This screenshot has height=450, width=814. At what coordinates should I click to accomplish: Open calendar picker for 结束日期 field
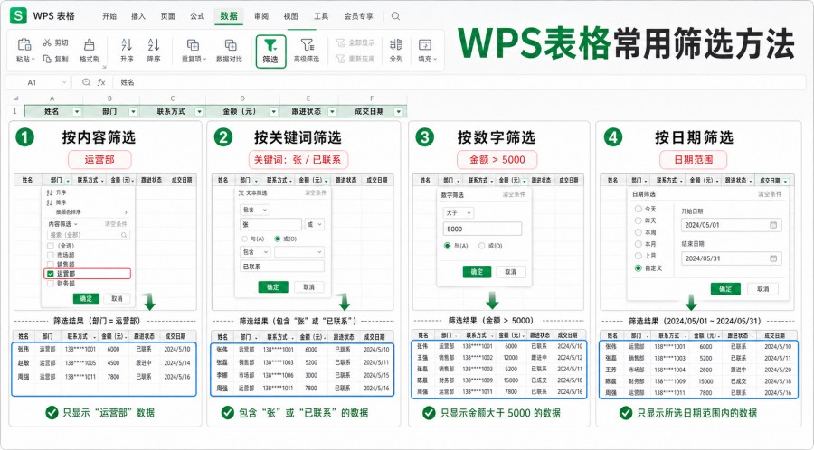pos(773,258)
